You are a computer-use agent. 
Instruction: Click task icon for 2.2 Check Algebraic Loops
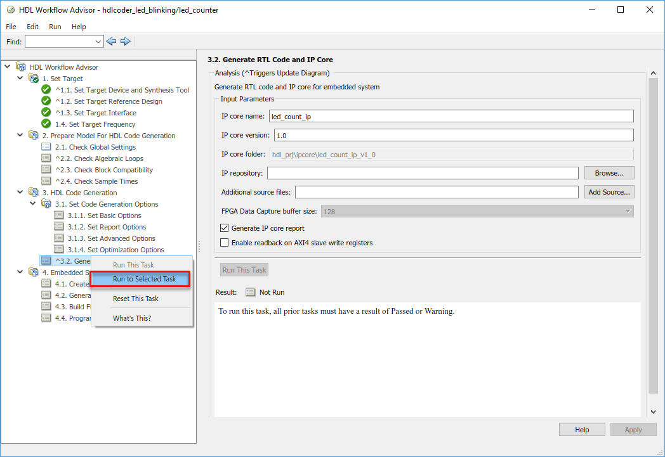(x=46, y=158)
